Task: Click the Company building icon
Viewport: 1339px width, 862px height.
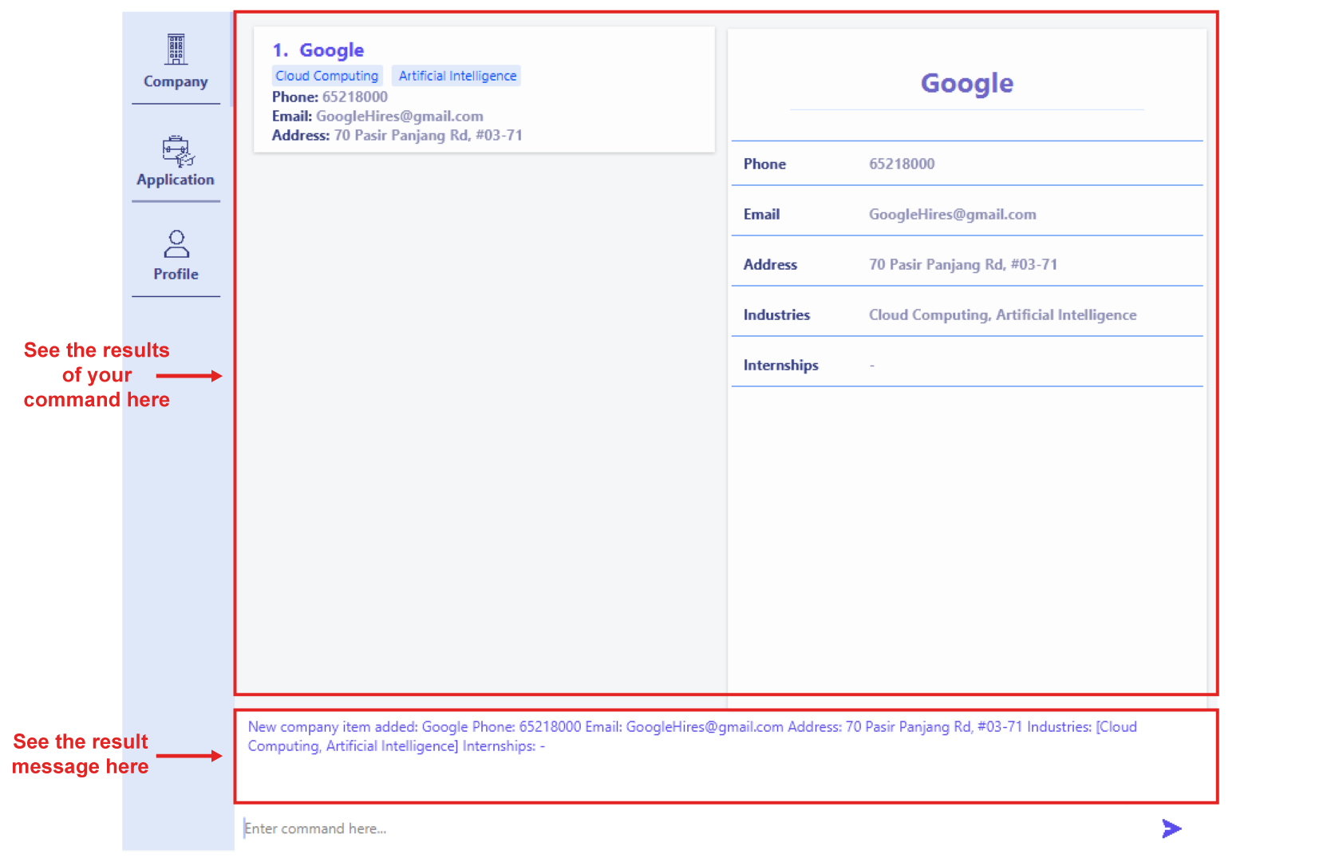Action: pyautogui.click(x=176, y=49)
